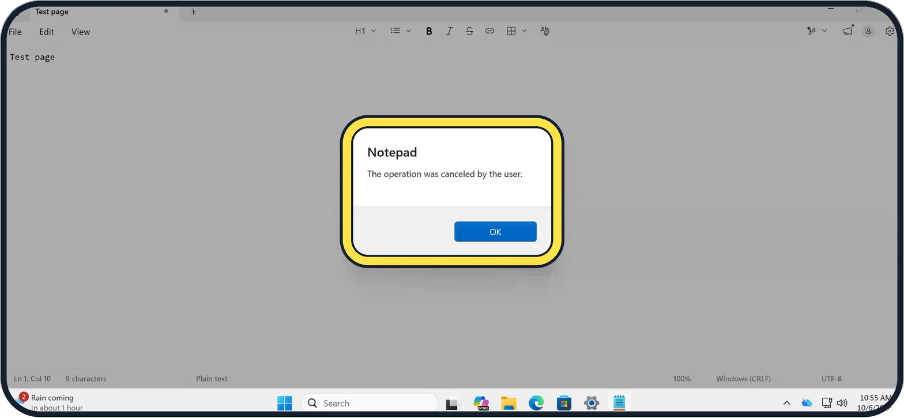This screenshot has width=904, height=418.
Task: Toggle italic formatting
Action: (x=449, y=31)
